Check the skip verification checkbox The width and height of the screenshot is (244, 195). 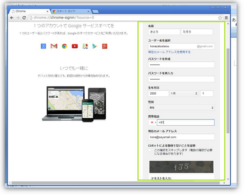pos(149,150)
